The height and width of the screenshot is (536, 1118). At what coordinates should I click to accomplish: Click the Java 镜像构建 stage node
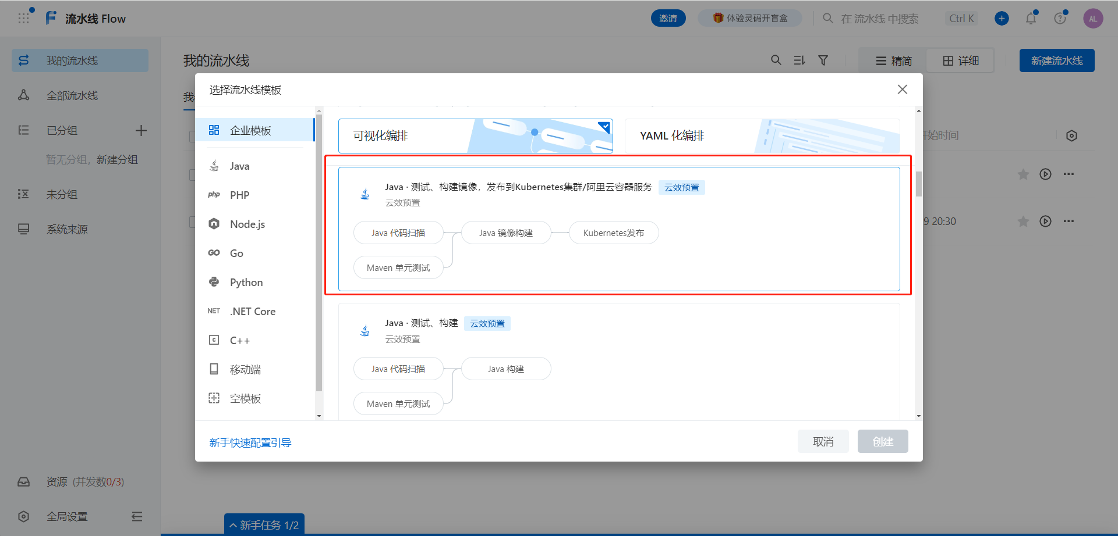[506, 233]
